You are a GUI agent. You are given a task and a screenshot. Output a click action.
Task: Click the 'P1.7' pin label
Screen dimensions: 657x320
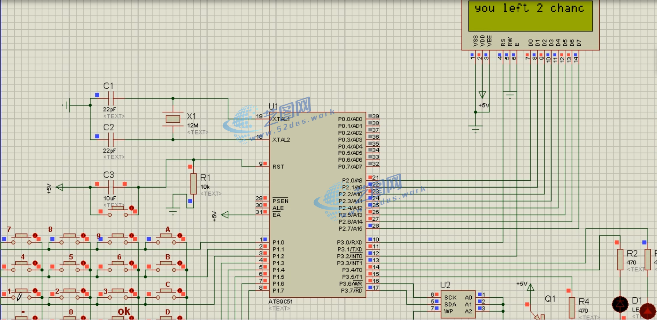(x=278, y=291)
